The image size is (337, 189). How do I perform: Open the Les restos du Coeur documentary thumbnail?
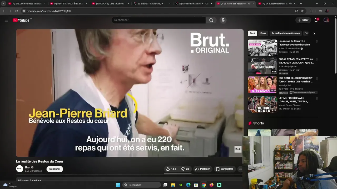pos(262,48)
